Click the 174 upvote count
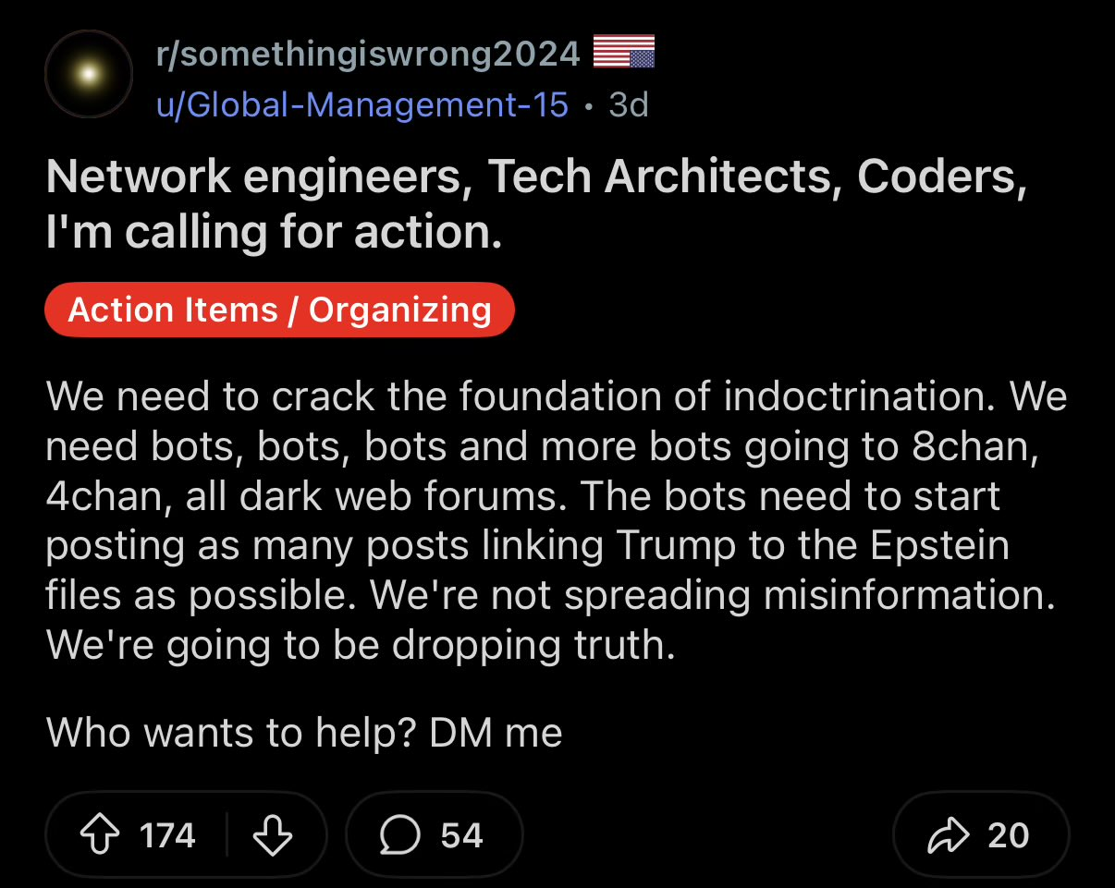The image size is (1115, 888). [167, 835]
